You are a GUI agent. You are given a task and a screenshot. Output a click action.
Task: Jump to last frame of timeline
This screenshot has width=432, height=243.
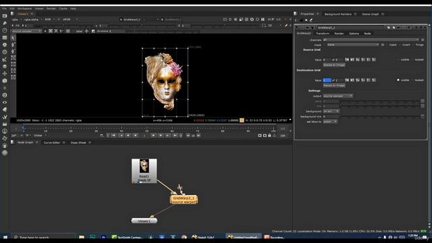175,135
